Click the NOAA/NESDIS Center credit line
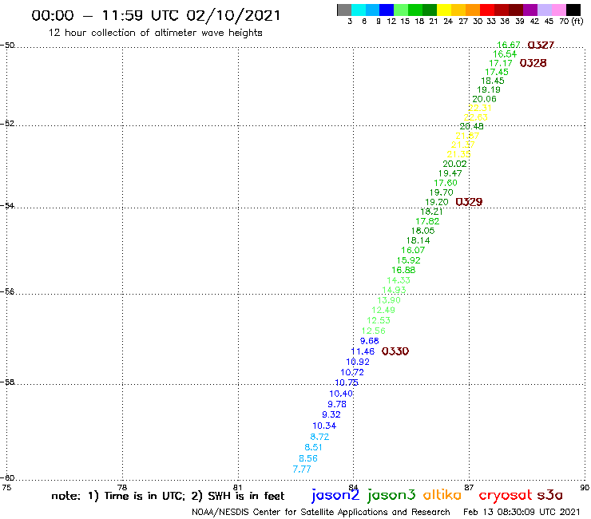 [321, 512]
